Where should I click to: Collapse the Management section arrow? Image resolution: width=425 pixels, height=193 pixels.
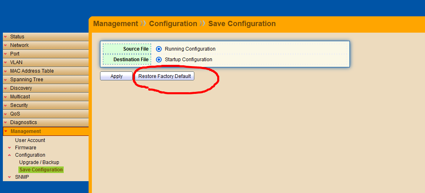tap(6, 131)
